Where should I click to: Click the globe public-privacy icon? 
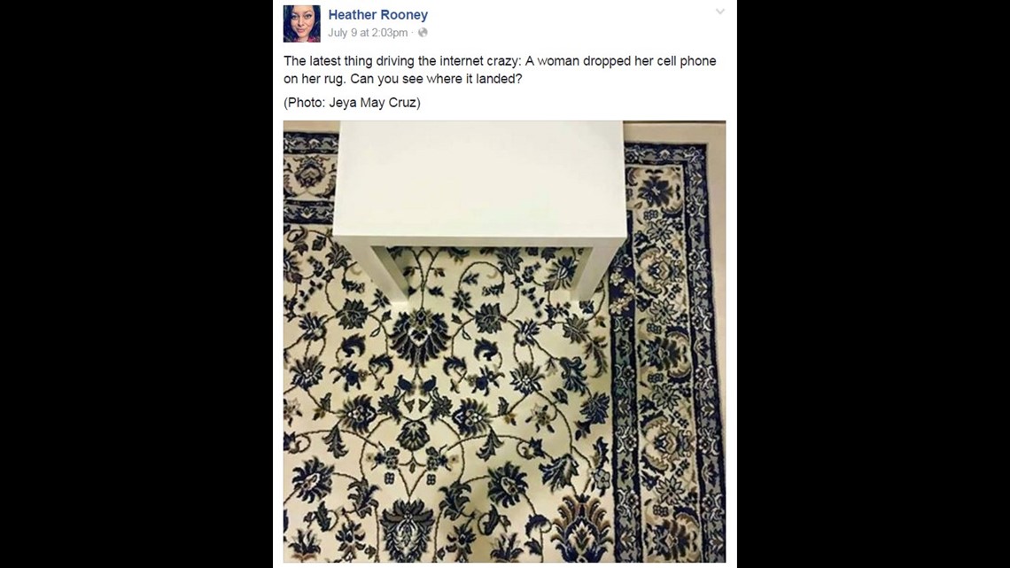click(x=423, y=32)
